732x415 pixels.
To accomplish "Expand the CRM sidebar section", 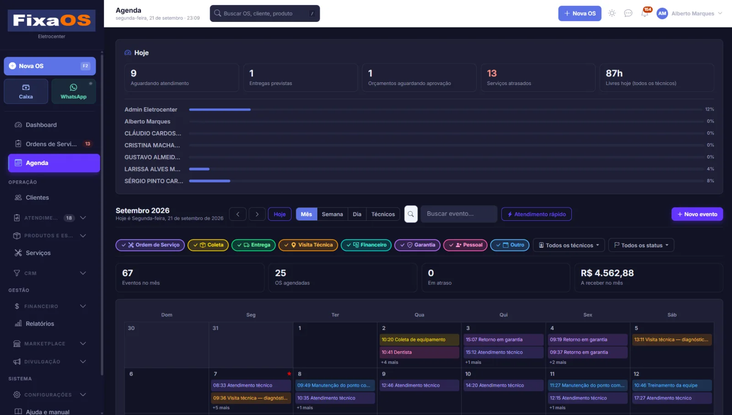I will click(x=49, y=273).
